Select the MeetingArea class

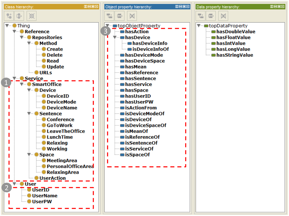[x=62, y=160]
